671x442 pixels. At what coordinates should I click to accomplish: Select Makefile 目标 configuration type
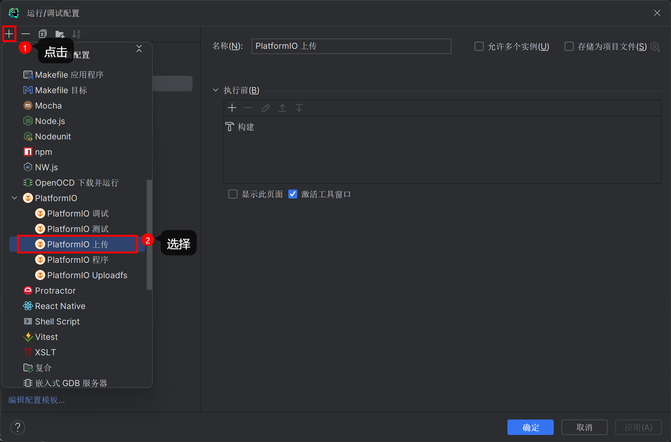[77, 90]
